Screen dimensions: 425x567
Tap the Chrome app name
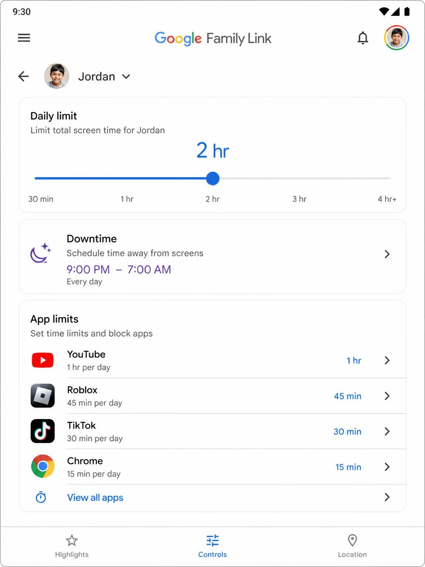(x=85, y=461)
